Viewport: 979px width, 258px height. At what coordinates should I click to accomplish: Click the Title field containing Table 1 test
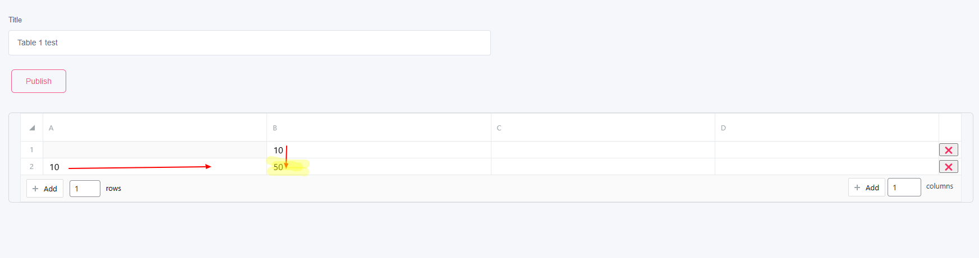click(250, 43)
